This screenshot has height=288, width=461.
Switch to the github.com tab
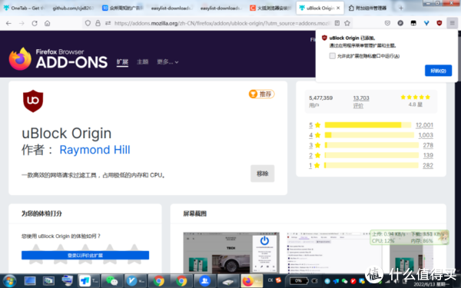[x=72, y=8]
